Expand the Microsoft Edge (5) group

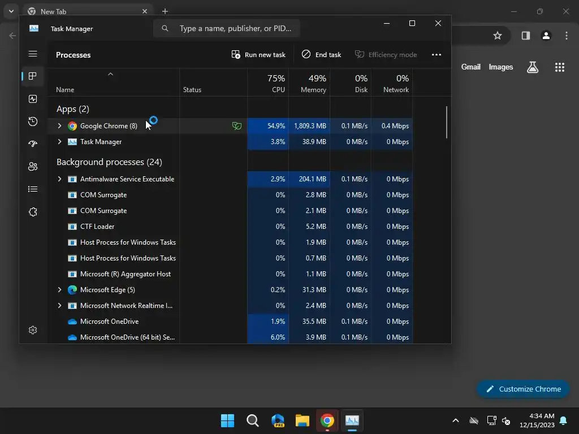59,290
